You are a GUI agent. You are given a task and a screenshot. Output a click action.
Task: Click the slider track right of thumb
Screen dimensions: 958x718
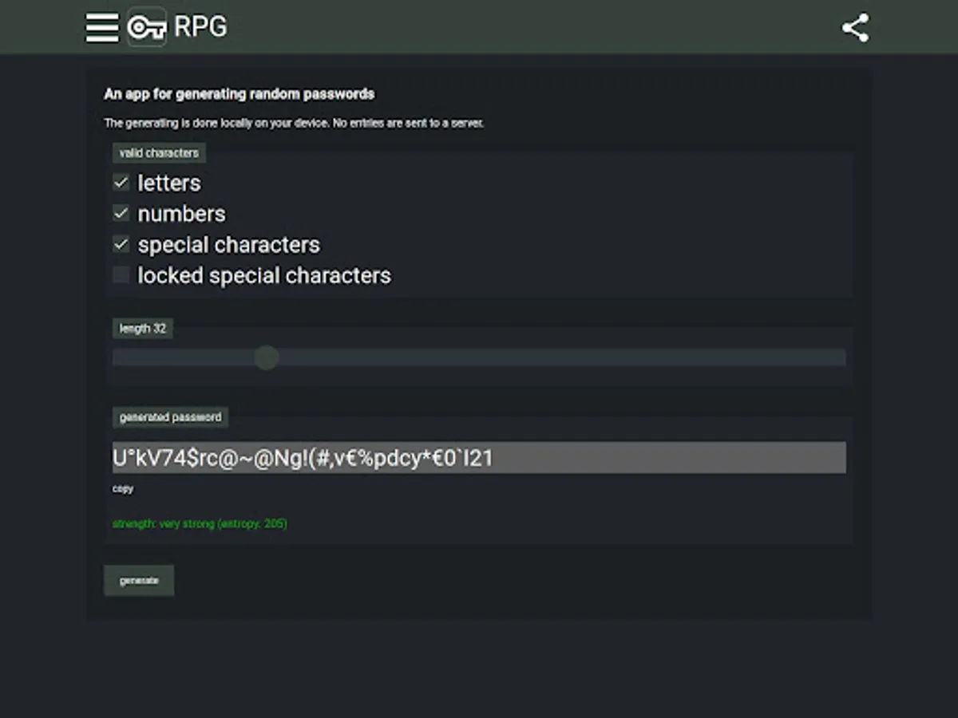pos(559,357)
